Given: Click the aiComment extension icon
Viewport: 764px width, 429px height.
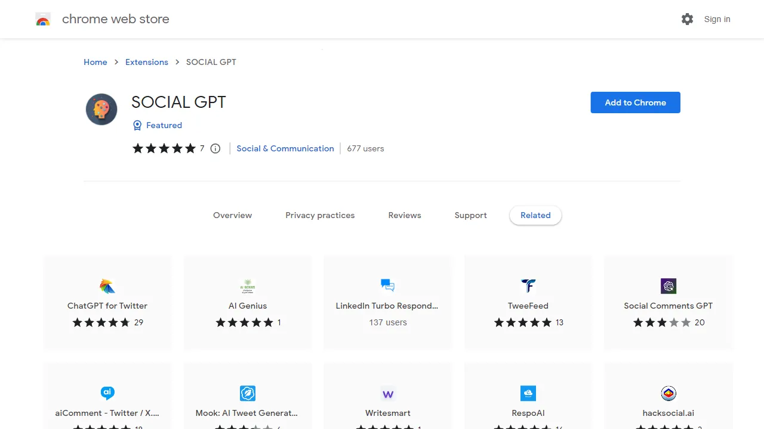Looking at the screenshot, I should pos(107,393).
